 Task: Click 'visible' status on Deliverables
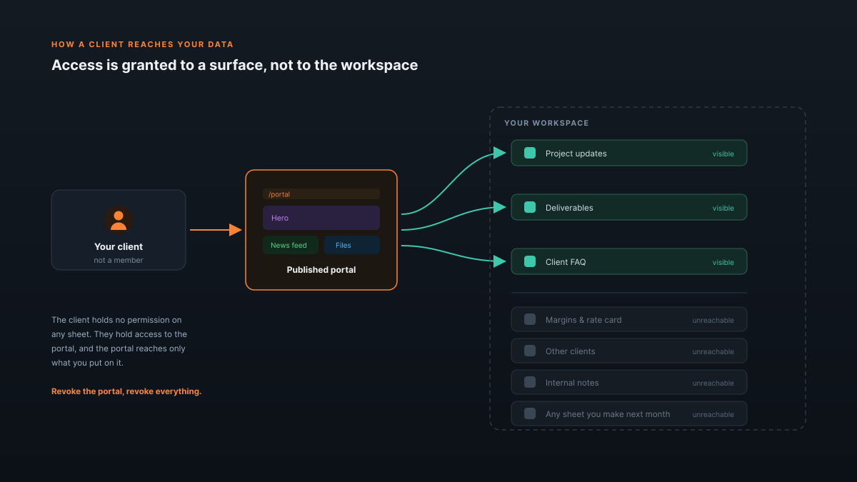(x=723, y=208)
